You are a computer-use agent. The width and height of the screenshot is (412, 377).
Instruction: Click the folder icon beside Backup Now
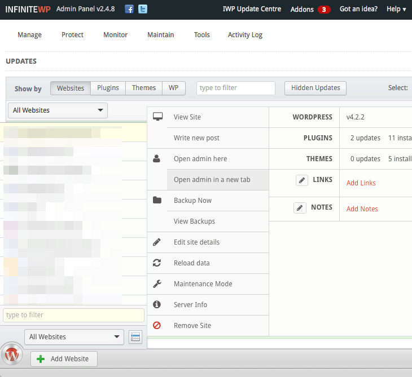click(157, 200)
